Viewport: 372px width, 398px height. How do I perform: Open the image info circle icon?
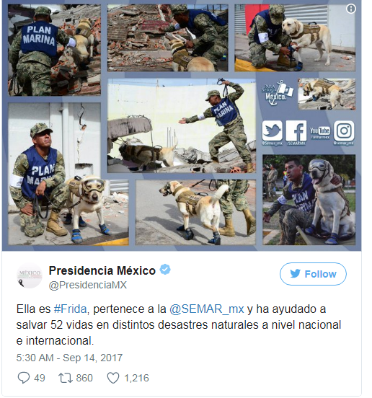tap(351, 9)
